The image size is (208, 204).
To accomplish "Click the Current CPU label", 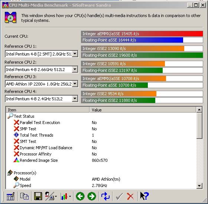I will 16,36.
